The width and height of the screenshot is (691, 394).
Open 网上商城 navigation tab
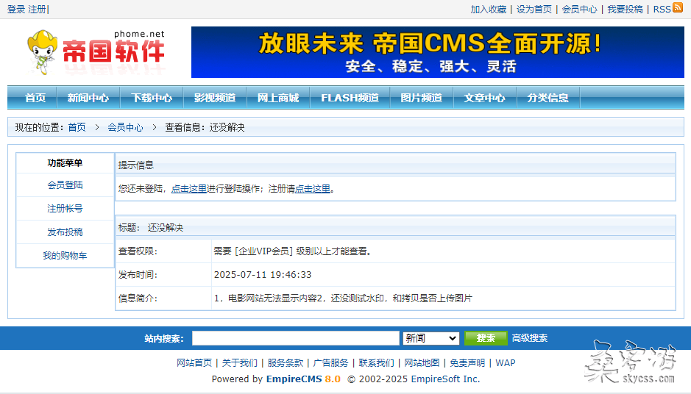(278, 98)
